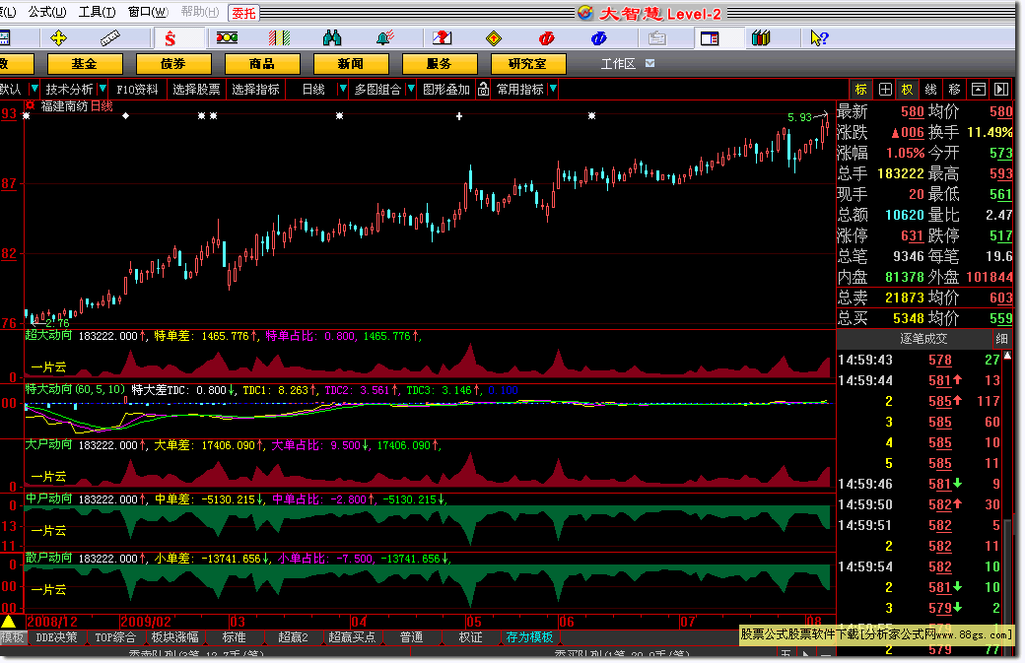Switch to the 板块涨幅 tab
This screenshot has height=663, width=1025.
pos(174,636)
